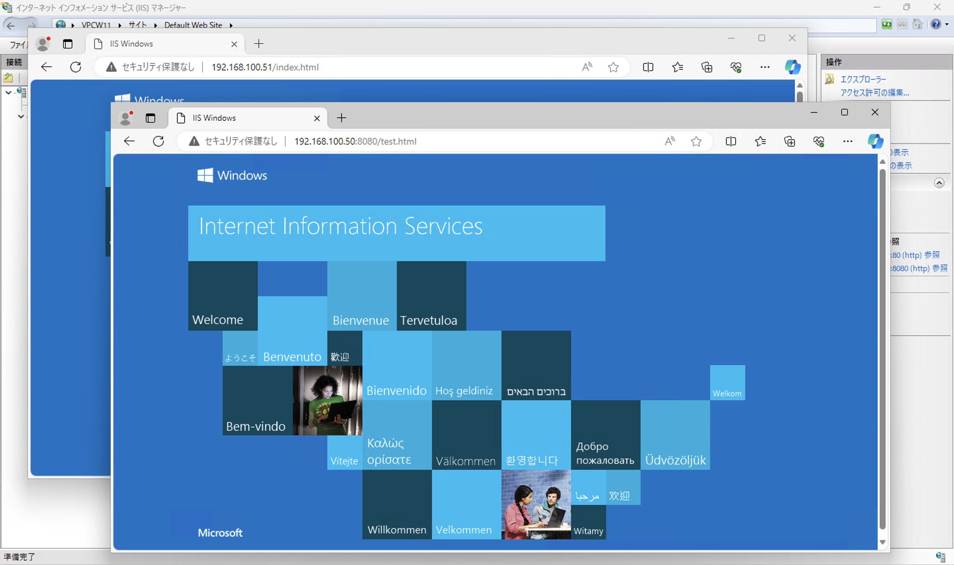Refresh the page in front Edge window
The width and height of the screenshot is (954, 565).
[159, 141]
